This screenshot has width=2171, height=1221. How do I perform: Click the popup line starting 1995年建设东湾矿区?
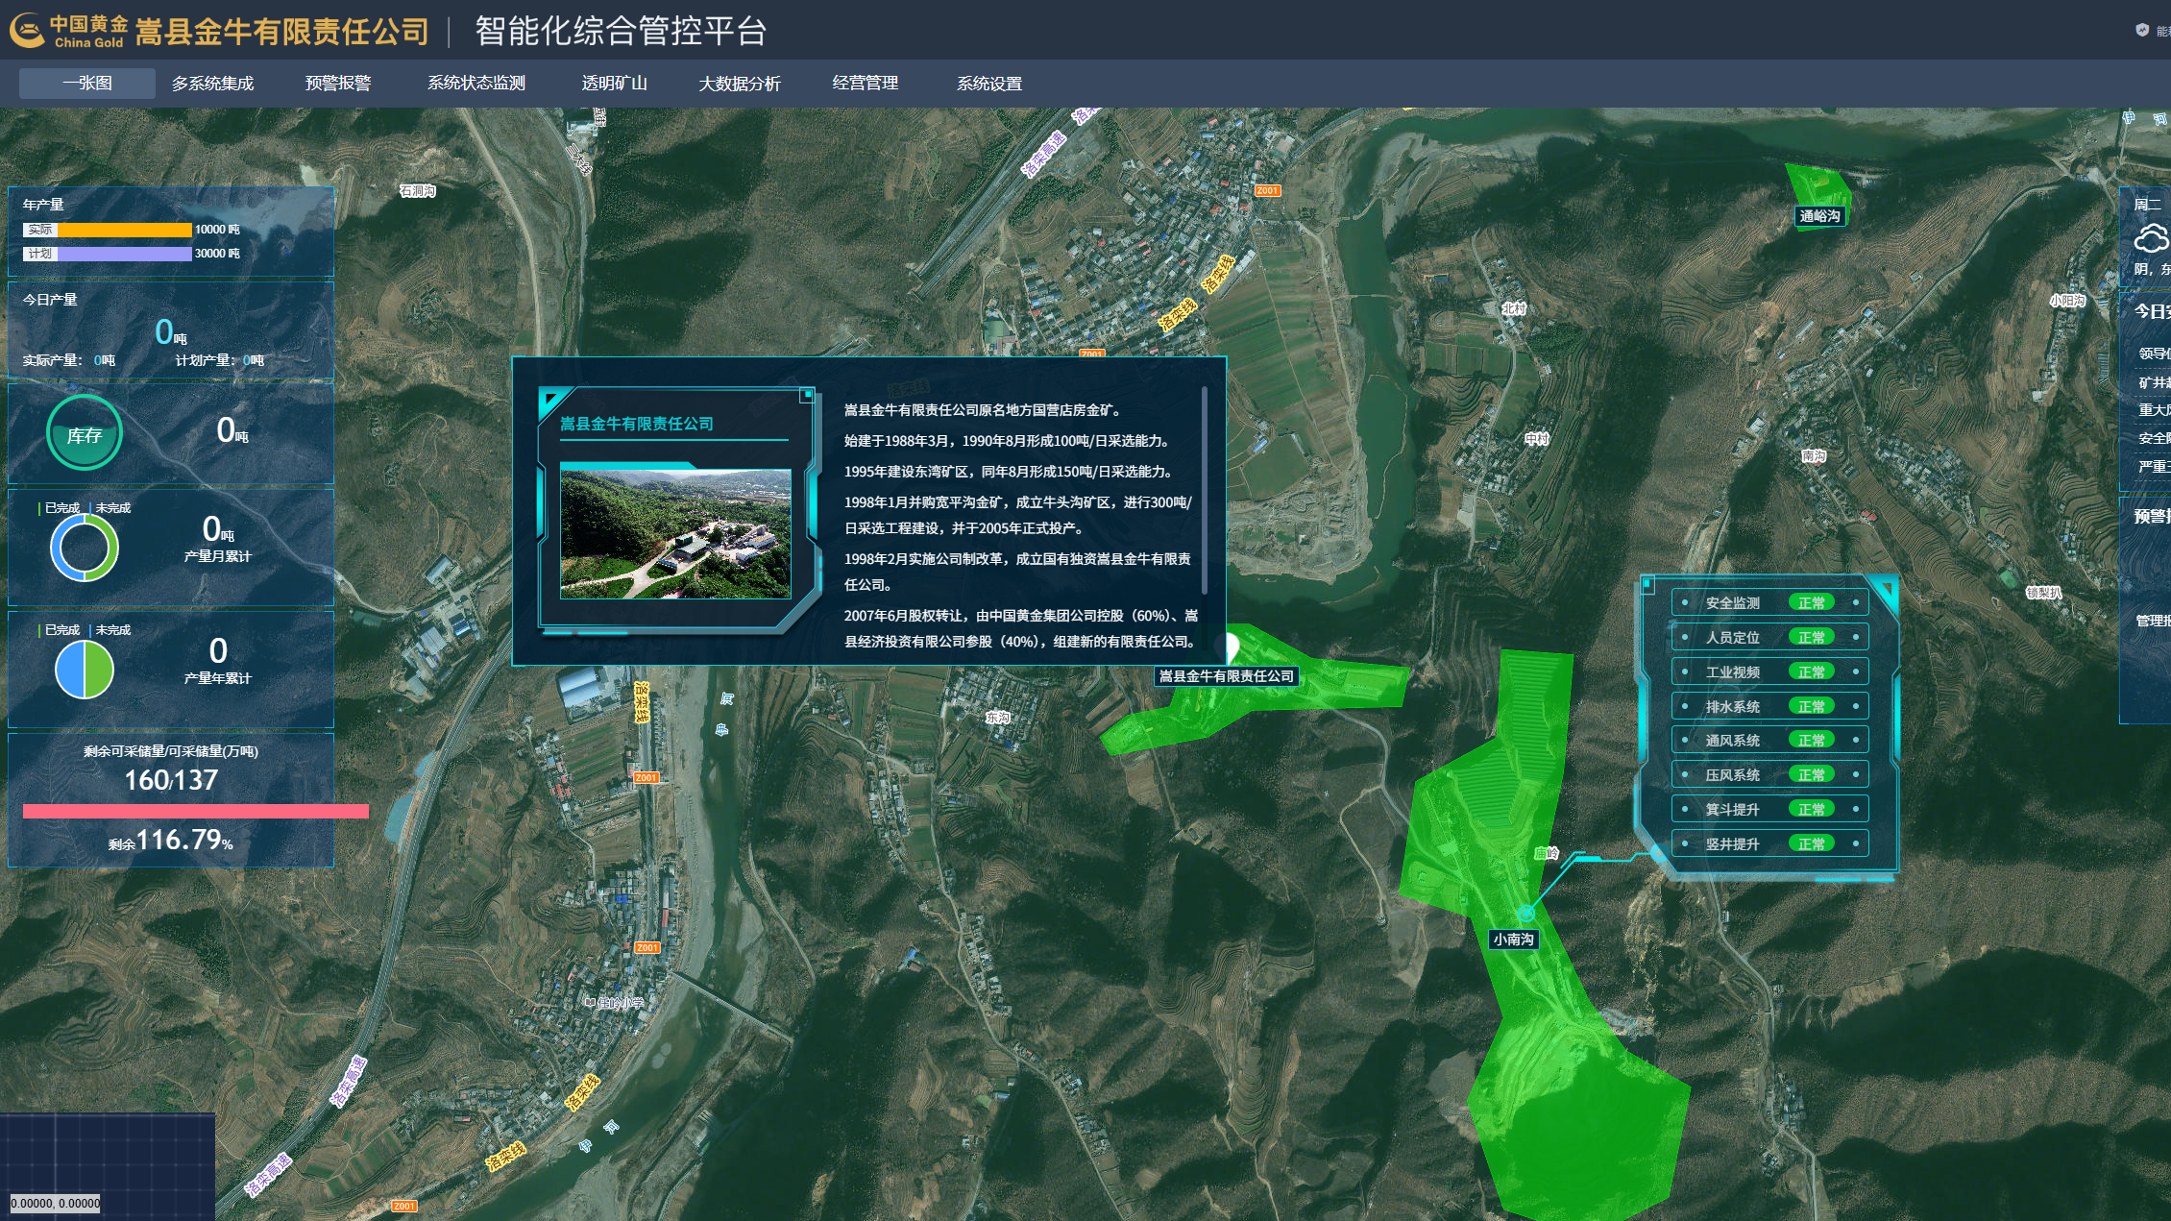click(x=1010, y=472)
